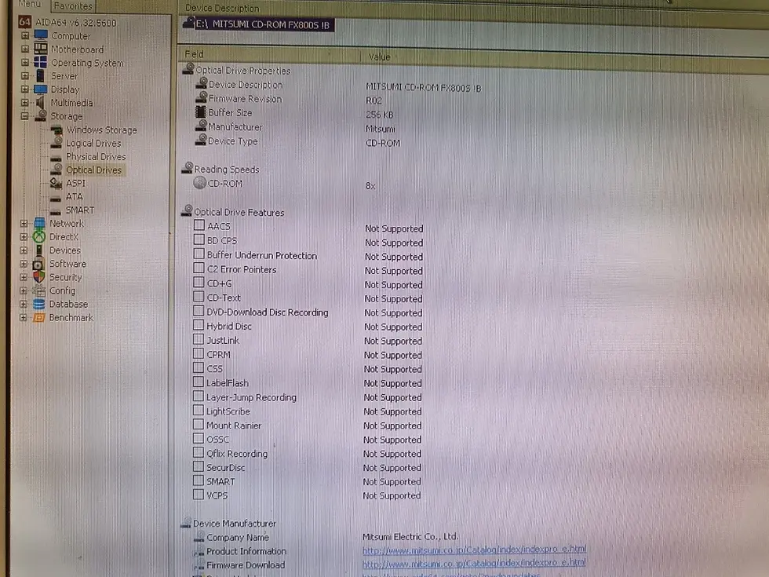Collapse the Storage tree node
769x577 pixels.
(x=24, y=115)
